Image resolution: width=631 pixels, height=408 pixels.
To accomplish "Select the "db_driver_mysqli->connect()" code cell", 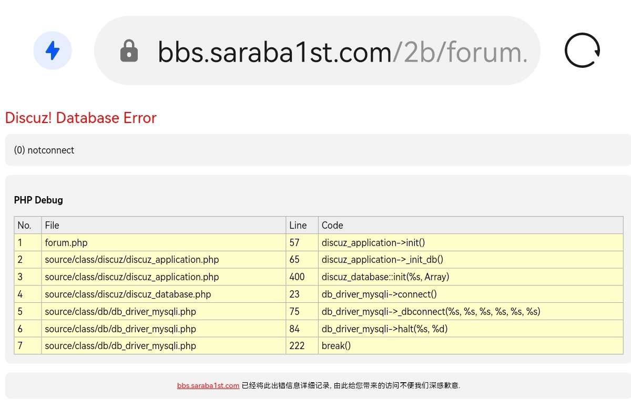I will (x=471, y=294).
